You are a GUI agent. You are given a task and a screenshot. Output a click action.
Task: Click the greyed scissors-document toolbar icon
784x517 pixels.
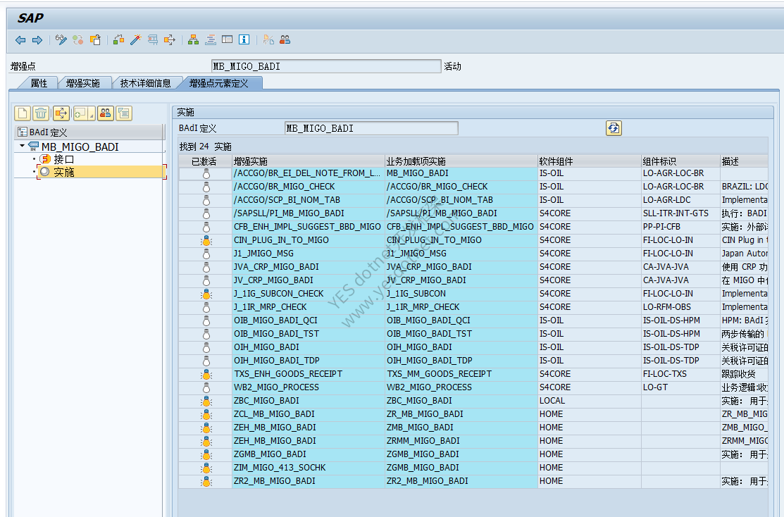pyautogui.click(x=268, y=40)
